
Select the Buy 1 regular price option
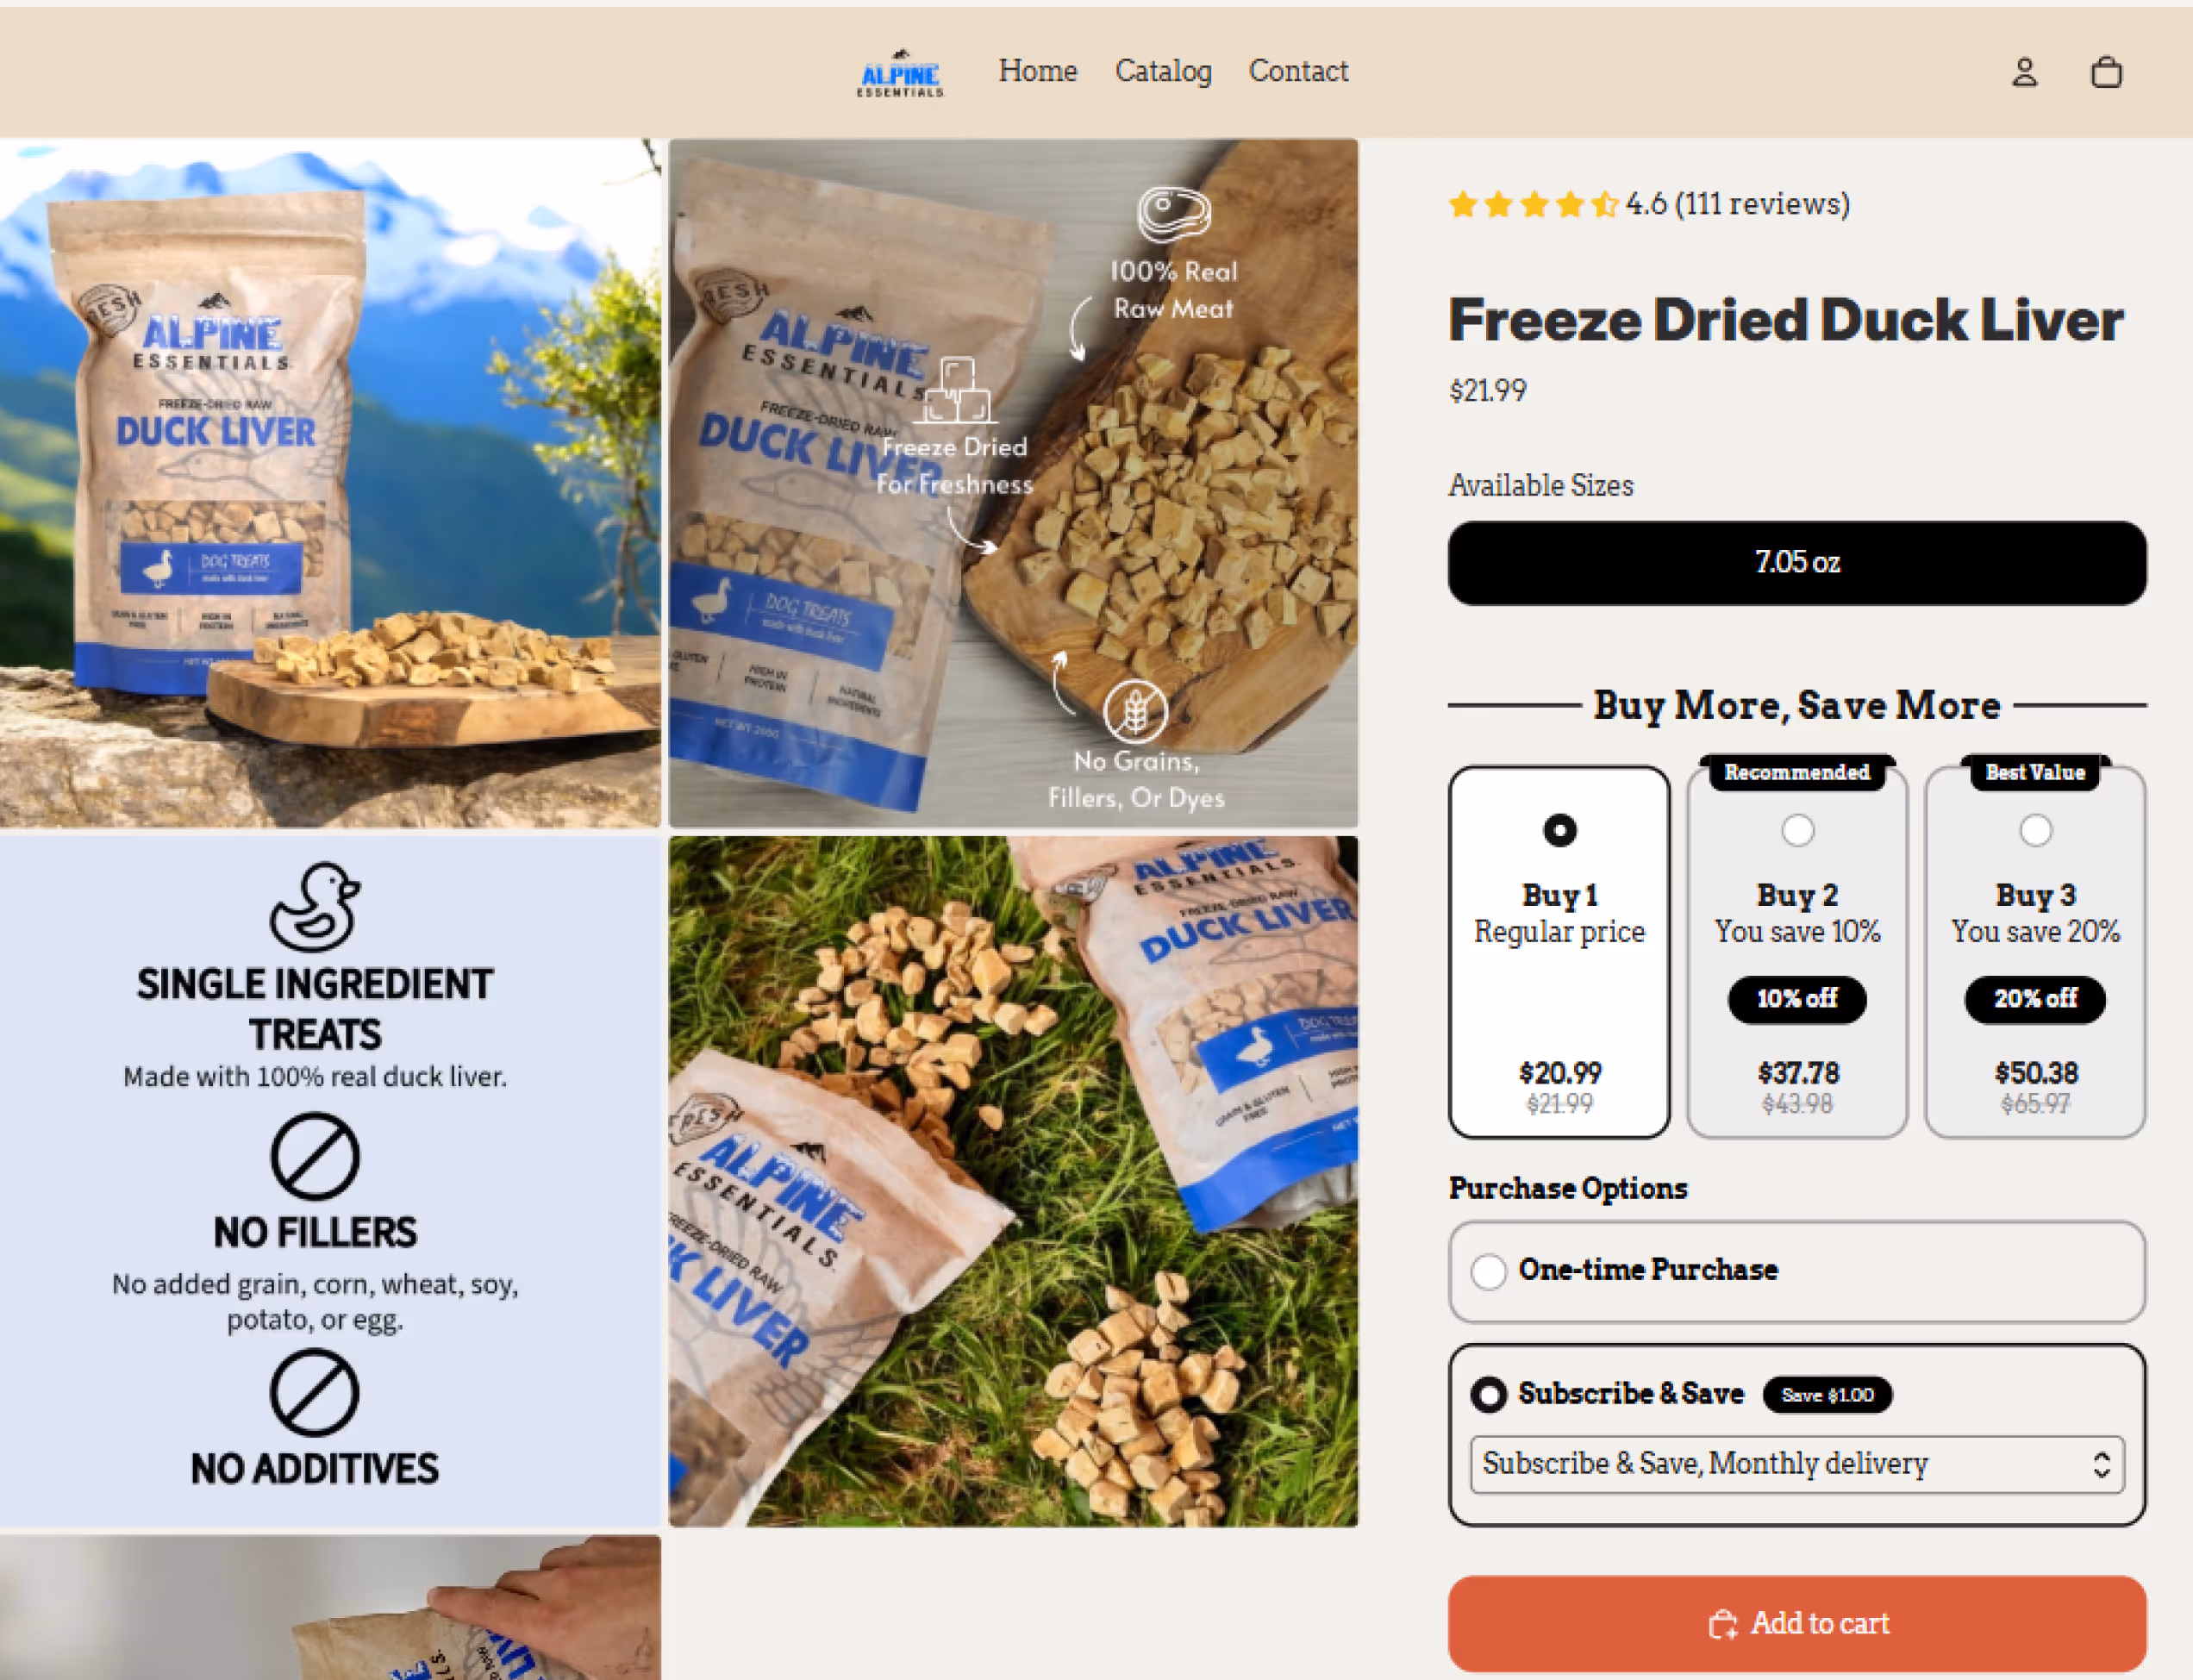[x=1559, y=952]
